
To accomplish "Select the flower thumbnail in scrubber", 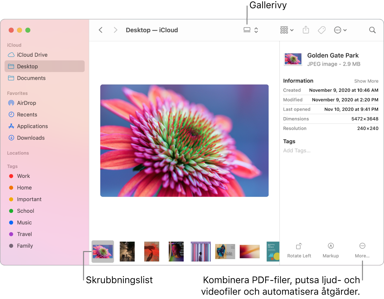I will [103, 251].
